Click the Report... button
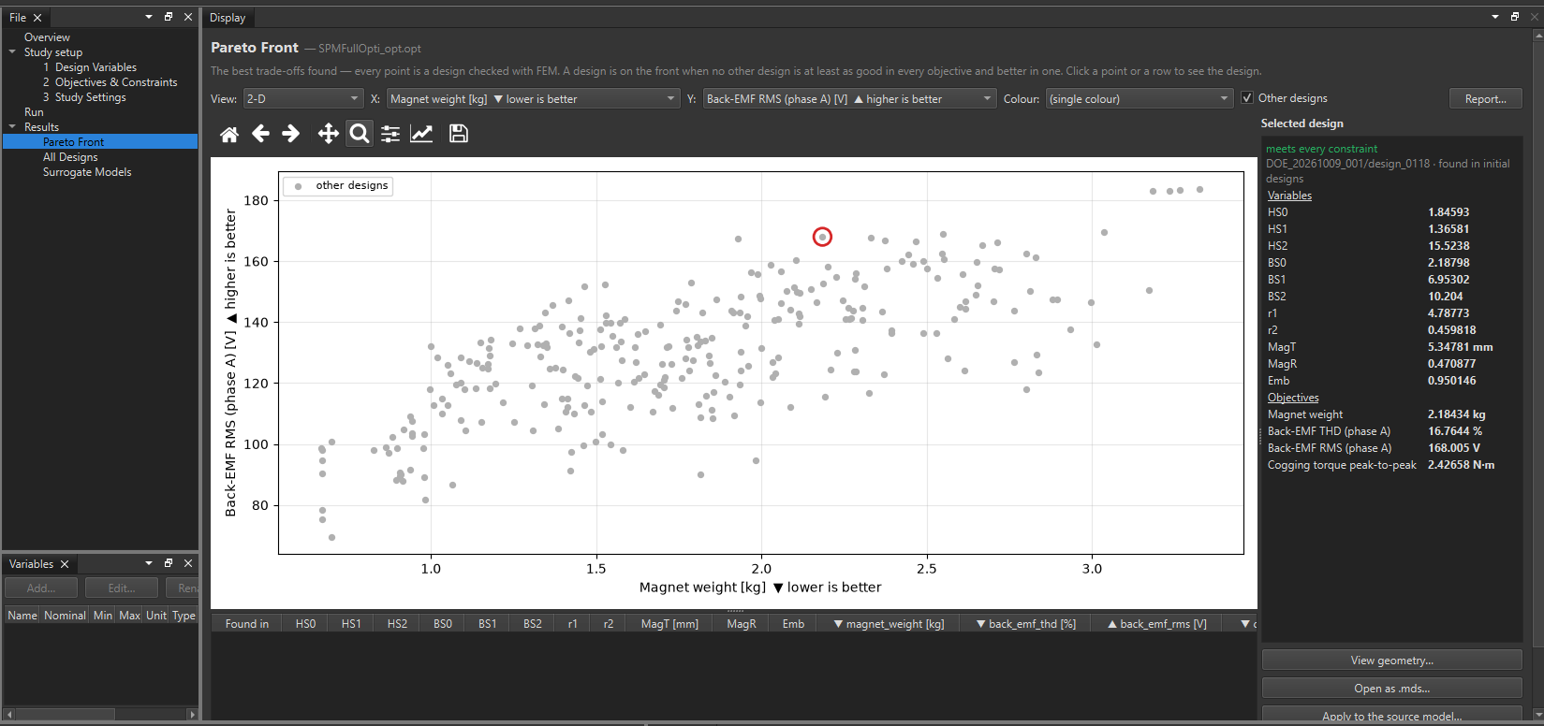 point(1486,98)
